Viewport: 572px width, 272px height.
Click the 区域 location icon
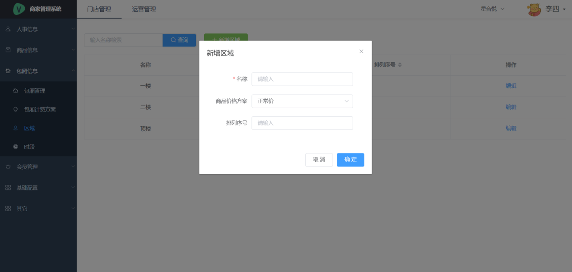16,128
